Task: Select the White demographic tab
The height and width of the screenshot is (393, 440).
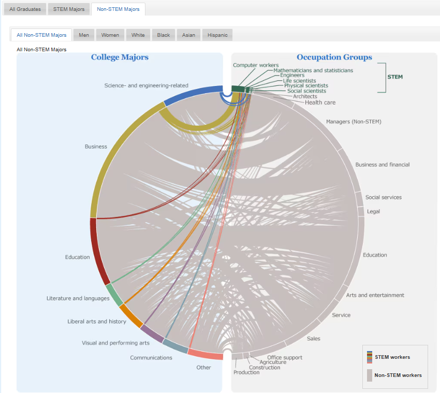Action: (138, 35)
